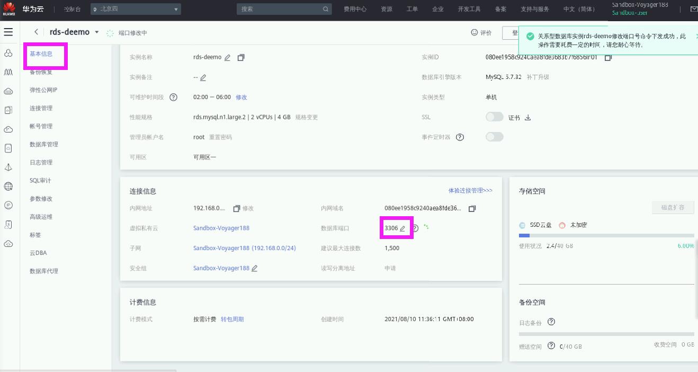
Task: Open 弹性公网IP in side menu
Action: point(43,90)
